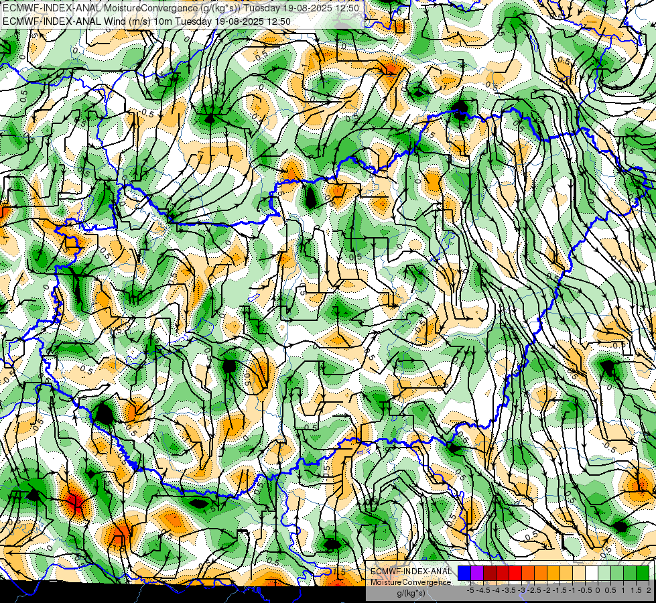Select the dark red swatch between -4 and -3.5
The image size is (656, 603).
[x=503, y=574]
